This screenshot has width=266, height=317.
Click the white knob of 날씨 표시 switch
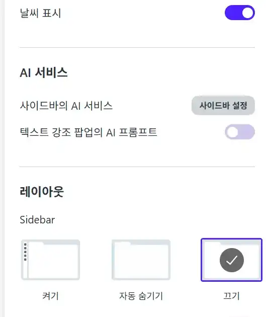click(247, 13)
